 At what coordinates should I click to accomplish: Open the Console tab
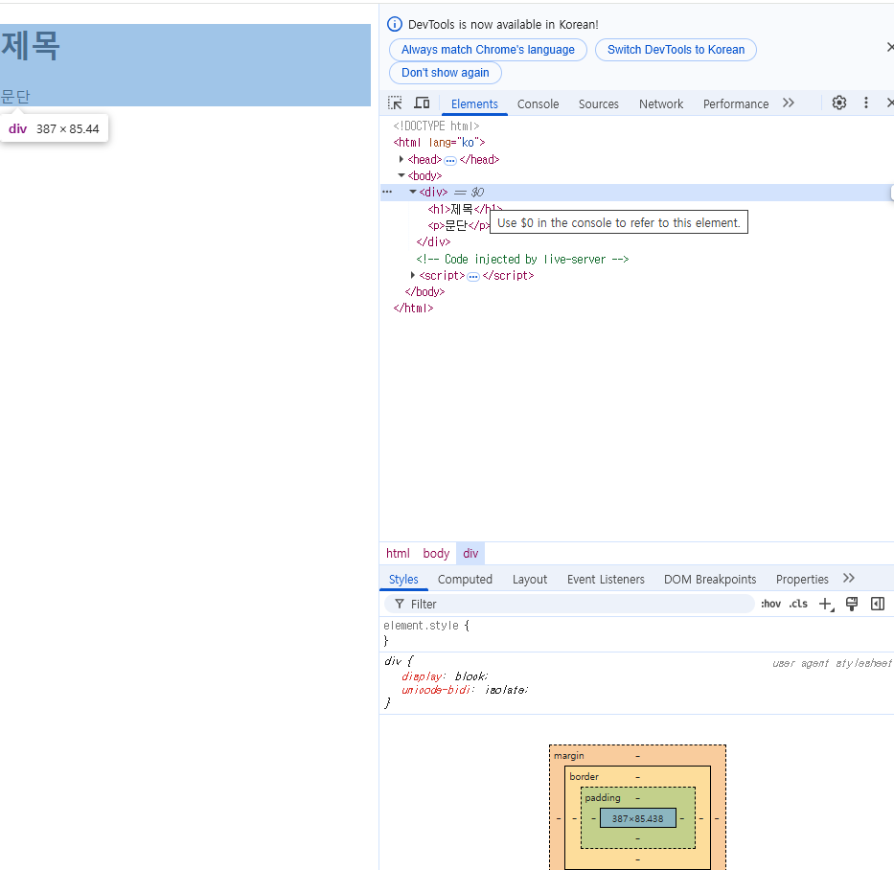pos(538,103)
